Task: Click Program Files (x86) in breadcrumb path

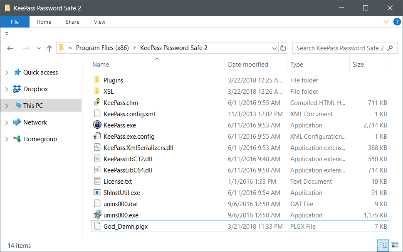Action: (x=102, y=48)
